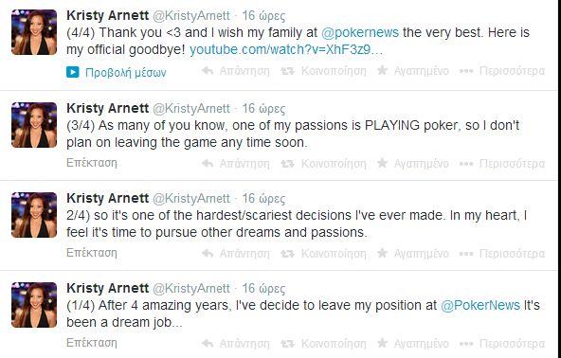The image size is (561, 358).
Task: Open the three-dots more menu on (4/4) tweet
Action: pos(466,71)
